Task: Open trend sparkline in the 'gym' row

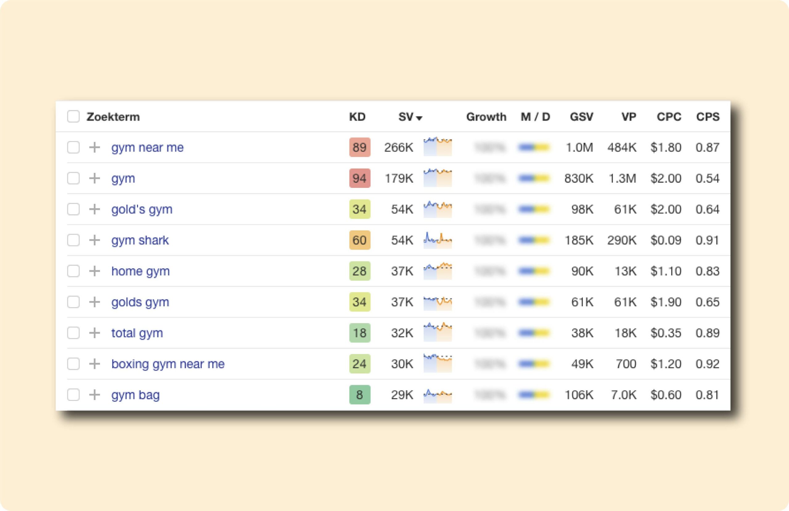Action: pyautogui.click(x=438, y=177)
